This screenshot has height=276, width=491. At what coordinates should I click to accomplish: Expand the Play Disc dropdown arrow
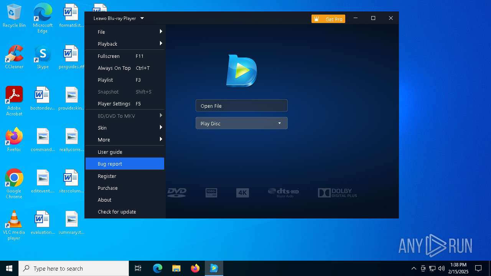[280, 123]
